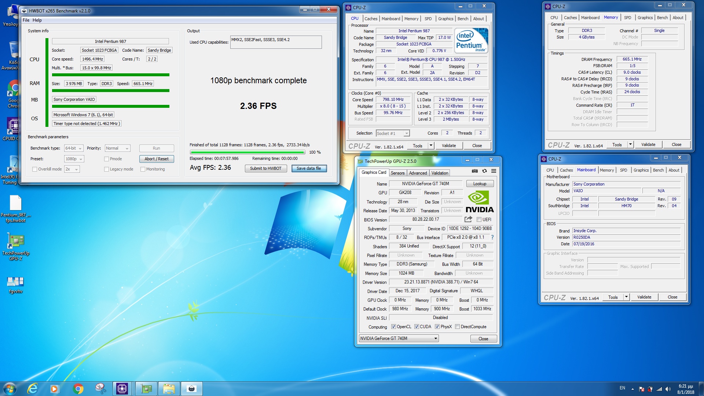
Task: Open the Overkill 2x dropdown
Action: tap(72, 169)
